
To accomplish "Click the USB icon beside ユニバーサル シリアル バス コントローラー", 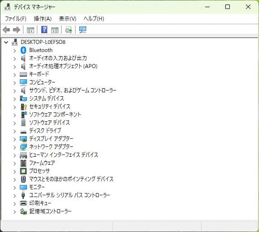I will point(23,195).
